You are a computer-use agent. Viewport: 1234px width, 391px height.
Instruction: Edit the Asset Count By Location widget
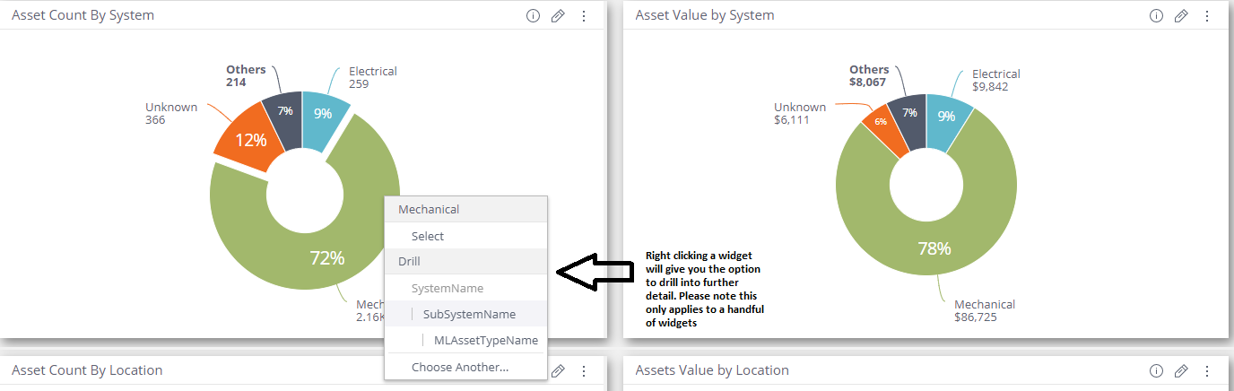coord(558,370)
